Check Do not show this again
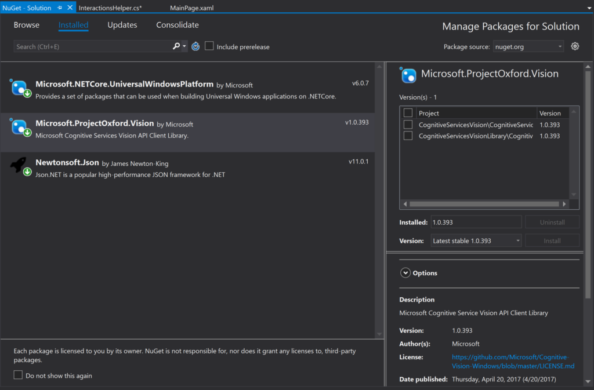 pos(18,375)
